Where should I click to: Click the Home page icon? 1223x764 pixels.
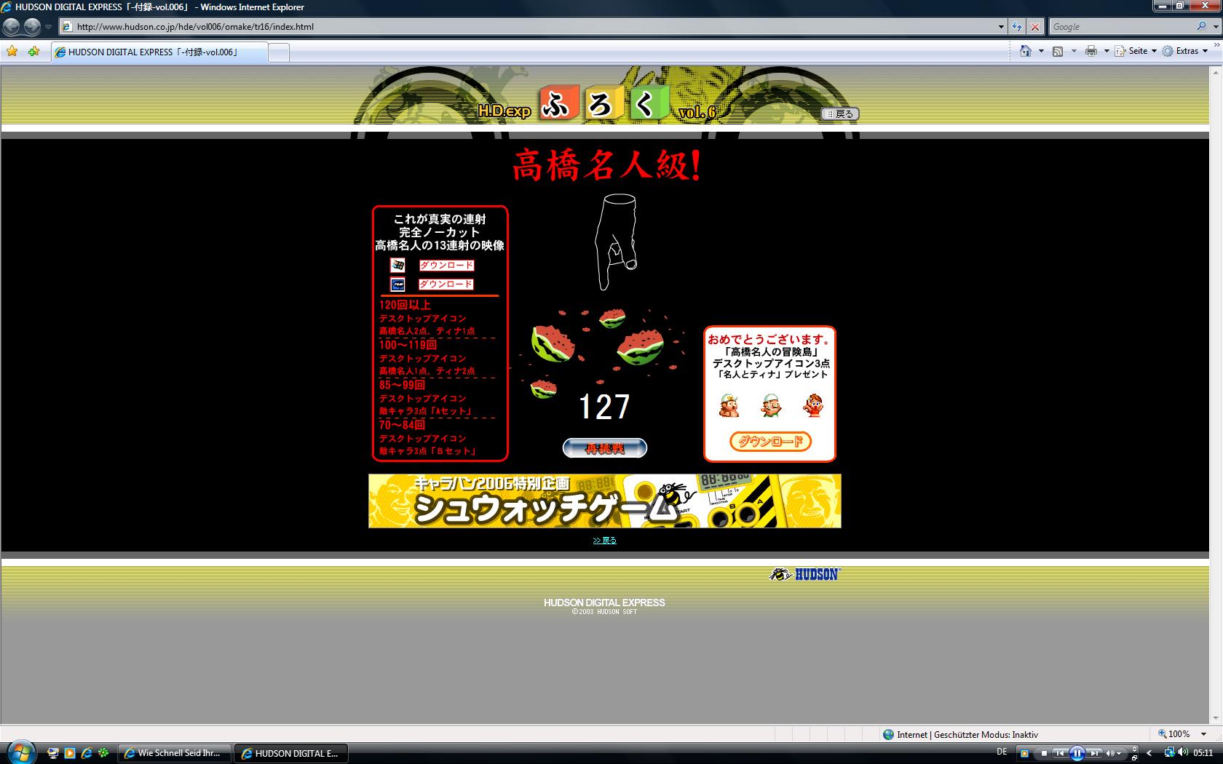(x=1026, y=51)
